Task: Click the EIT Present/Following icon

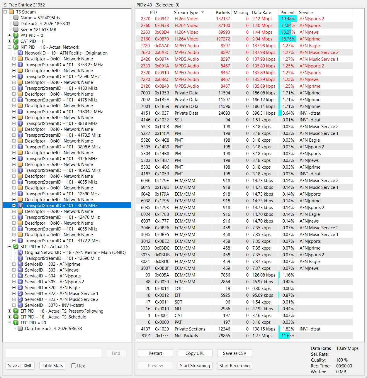Action: tap(16, 311)
